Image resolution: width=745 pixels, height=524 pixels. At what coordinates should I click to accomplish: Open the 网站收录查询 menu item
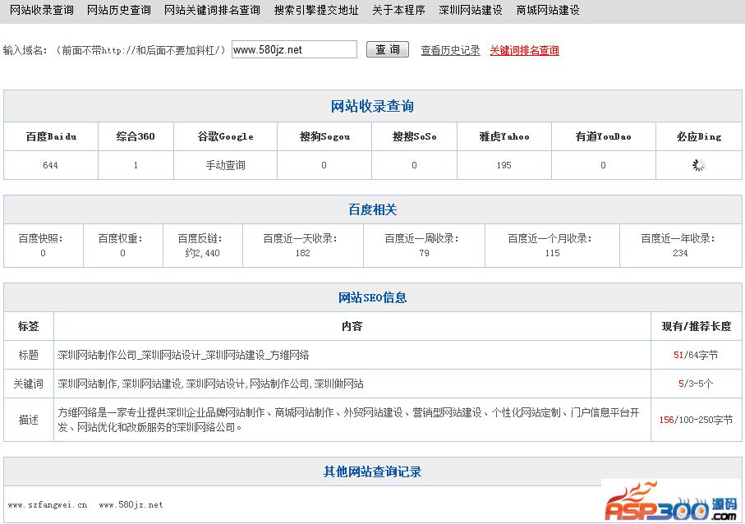pyautogui.click(x=42, y=10)
